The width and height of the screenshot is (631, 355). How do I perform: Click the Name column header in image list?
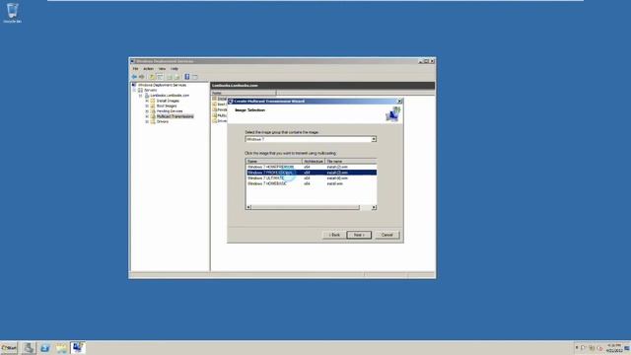(x=274, y=161)
